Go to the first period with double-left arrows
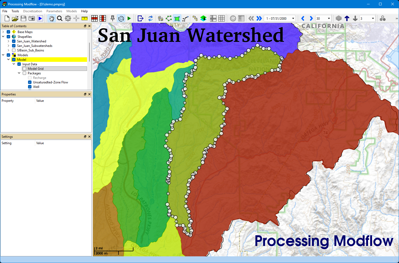The image size is (399, 263). [x=251, y=18]
